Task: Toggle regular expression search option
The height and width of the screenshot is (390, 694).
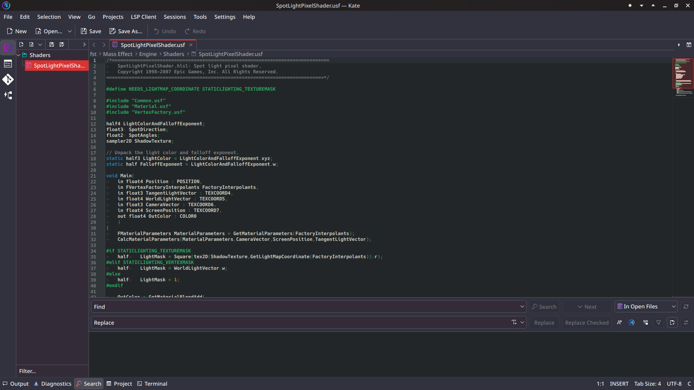Action: (631, 322)
